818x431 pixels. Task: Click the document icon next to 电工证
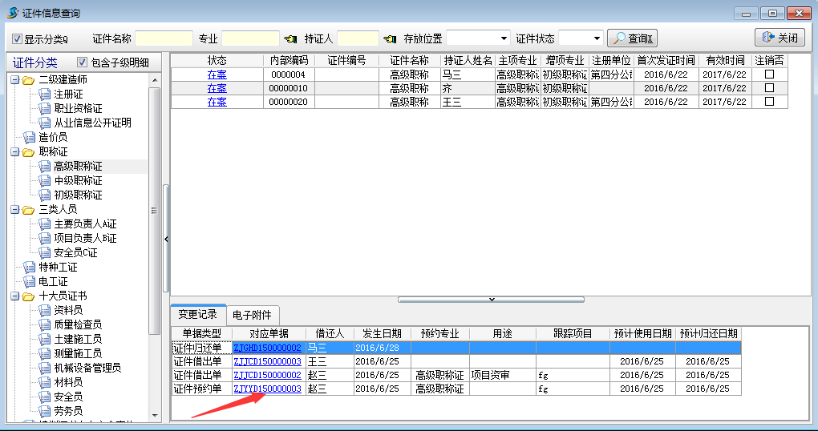[x=30, y=281]
